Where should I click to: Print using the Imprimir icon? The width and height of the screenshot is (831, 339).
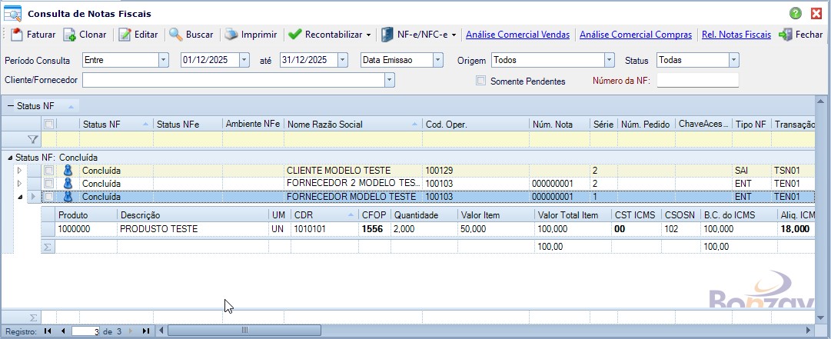(x=231, y=35)
